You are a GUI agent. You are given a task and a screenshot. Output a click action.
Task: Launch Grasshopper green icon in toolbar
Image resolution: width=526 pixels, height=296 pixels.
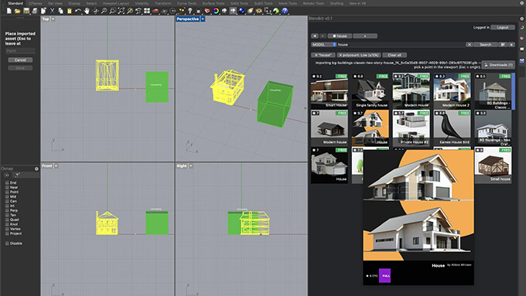(275, 11)
